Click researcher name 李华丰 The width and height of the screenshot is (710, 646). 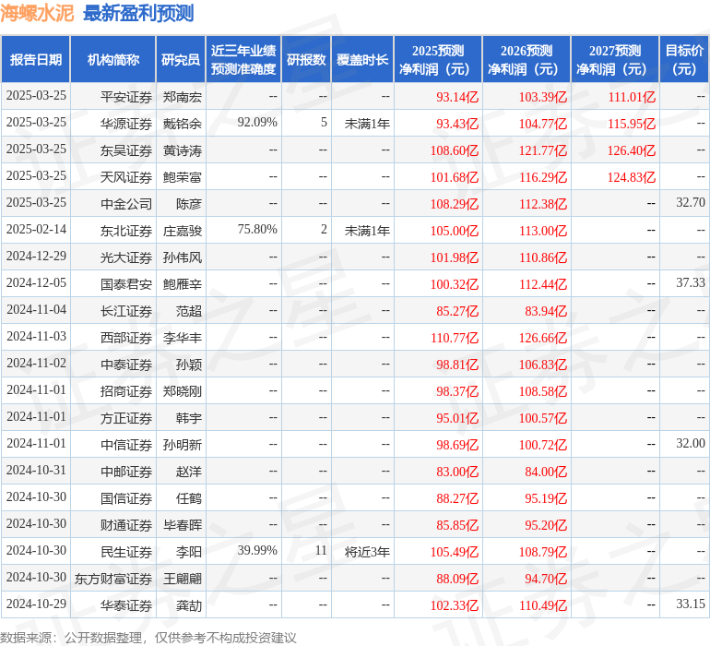[183, 338]
